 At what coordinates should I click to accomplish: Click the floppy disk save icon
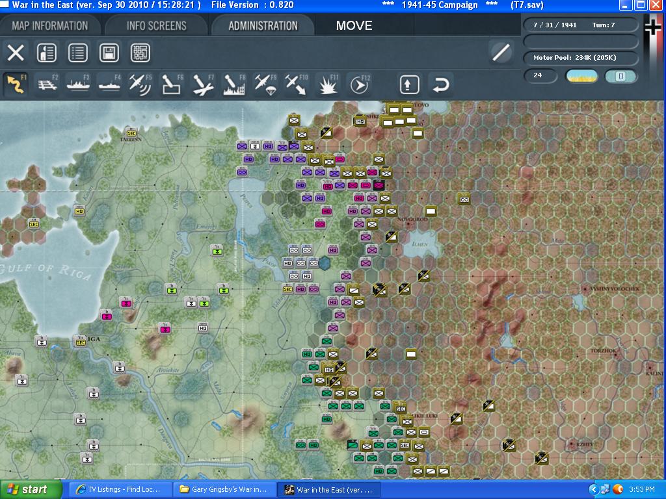109,53
